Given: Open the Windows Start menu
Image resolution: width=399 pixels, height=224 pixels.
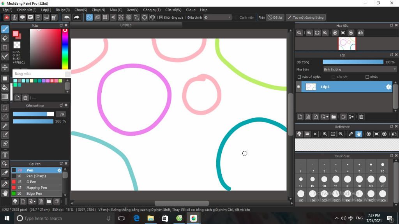Looking at the screenshot, I should [7, 218].
